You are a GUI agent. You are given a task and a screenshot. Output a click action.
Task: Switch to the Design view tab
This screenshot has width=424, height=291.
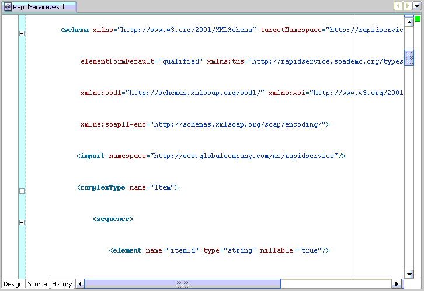pos(13,284)
